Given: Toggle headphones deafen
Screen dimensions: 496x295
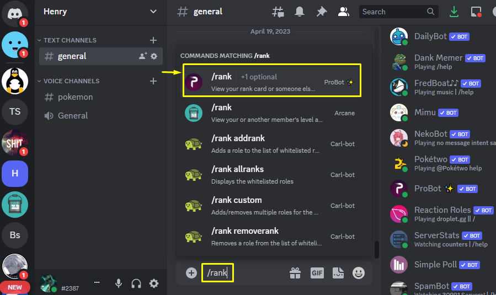Looking at the screenshot, I should (x=136, y=283).
